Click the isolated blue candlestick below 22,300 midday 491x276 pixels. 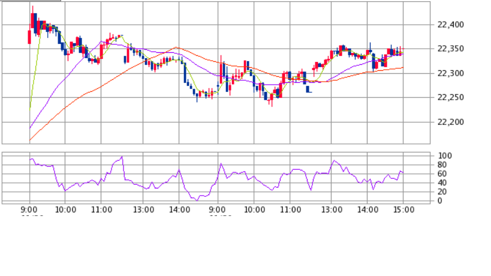(308, 89)
